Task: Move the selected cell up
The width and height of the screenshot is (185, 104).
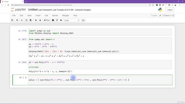Action: pos(36,20)
